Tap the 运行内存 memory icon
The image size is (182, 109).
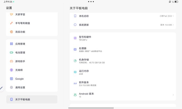pos(75,72)
